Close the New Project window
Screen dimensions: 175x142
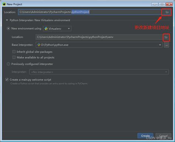click(x=169, y=4)
